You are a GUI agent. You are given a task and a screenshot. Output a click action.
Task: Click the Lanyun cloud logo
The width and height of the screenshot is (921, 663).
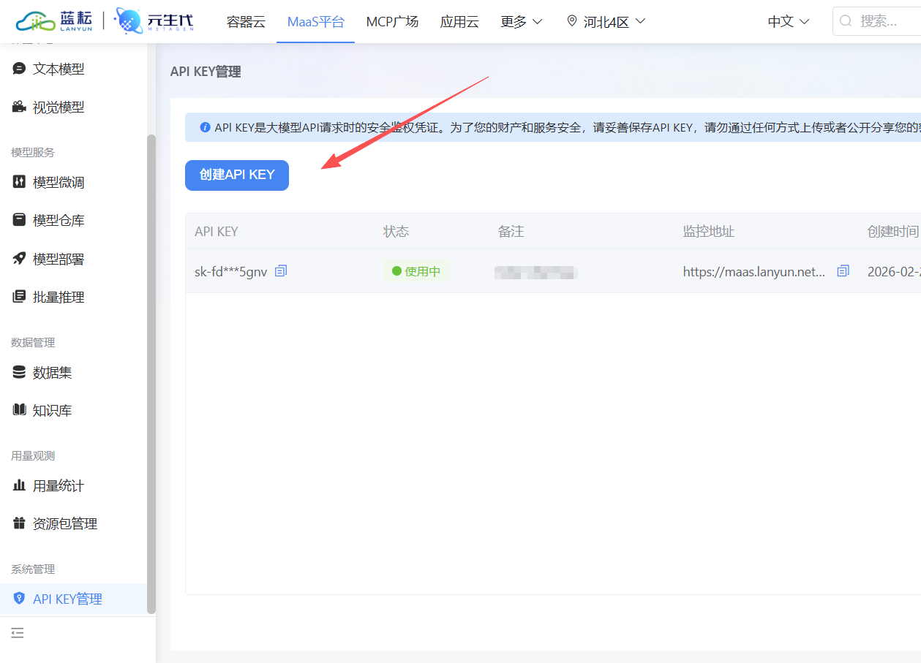54,21
